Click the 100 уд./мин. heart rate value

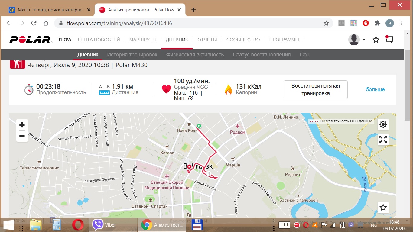pyautogui.click(x=192, y=81)
